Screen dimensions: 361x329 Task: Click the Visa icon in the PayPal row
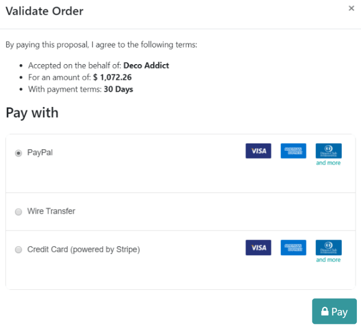[258, 151]
